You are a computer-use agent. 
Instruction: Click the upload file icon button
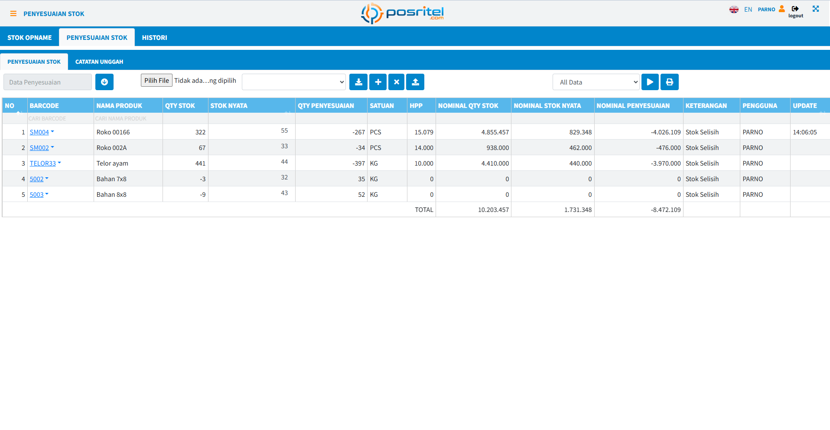415,82
